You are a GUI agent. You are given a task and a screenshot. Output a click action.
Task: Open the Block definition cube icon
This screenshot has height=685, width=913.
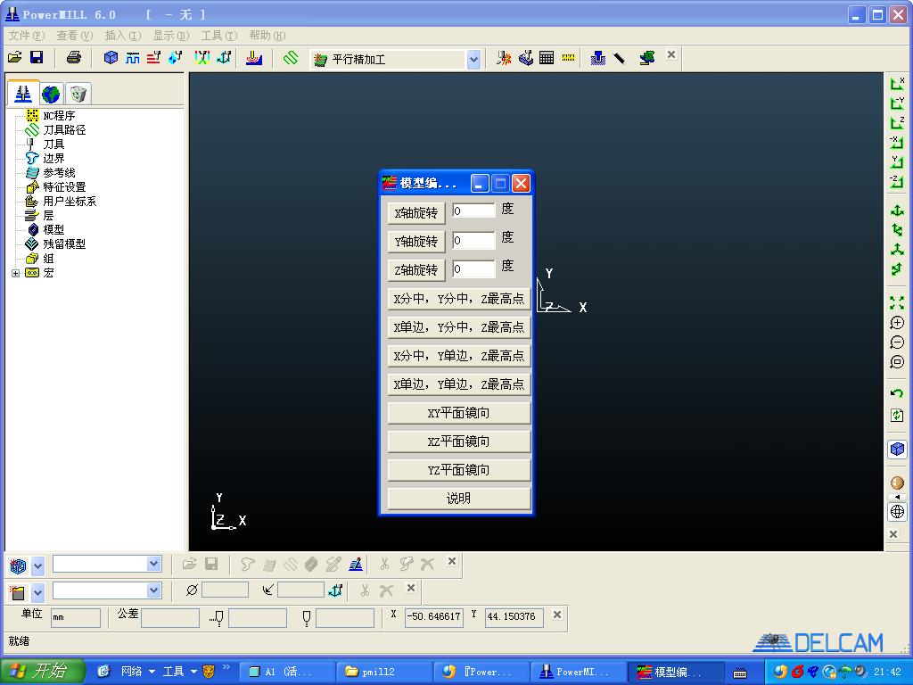(111, 57)
